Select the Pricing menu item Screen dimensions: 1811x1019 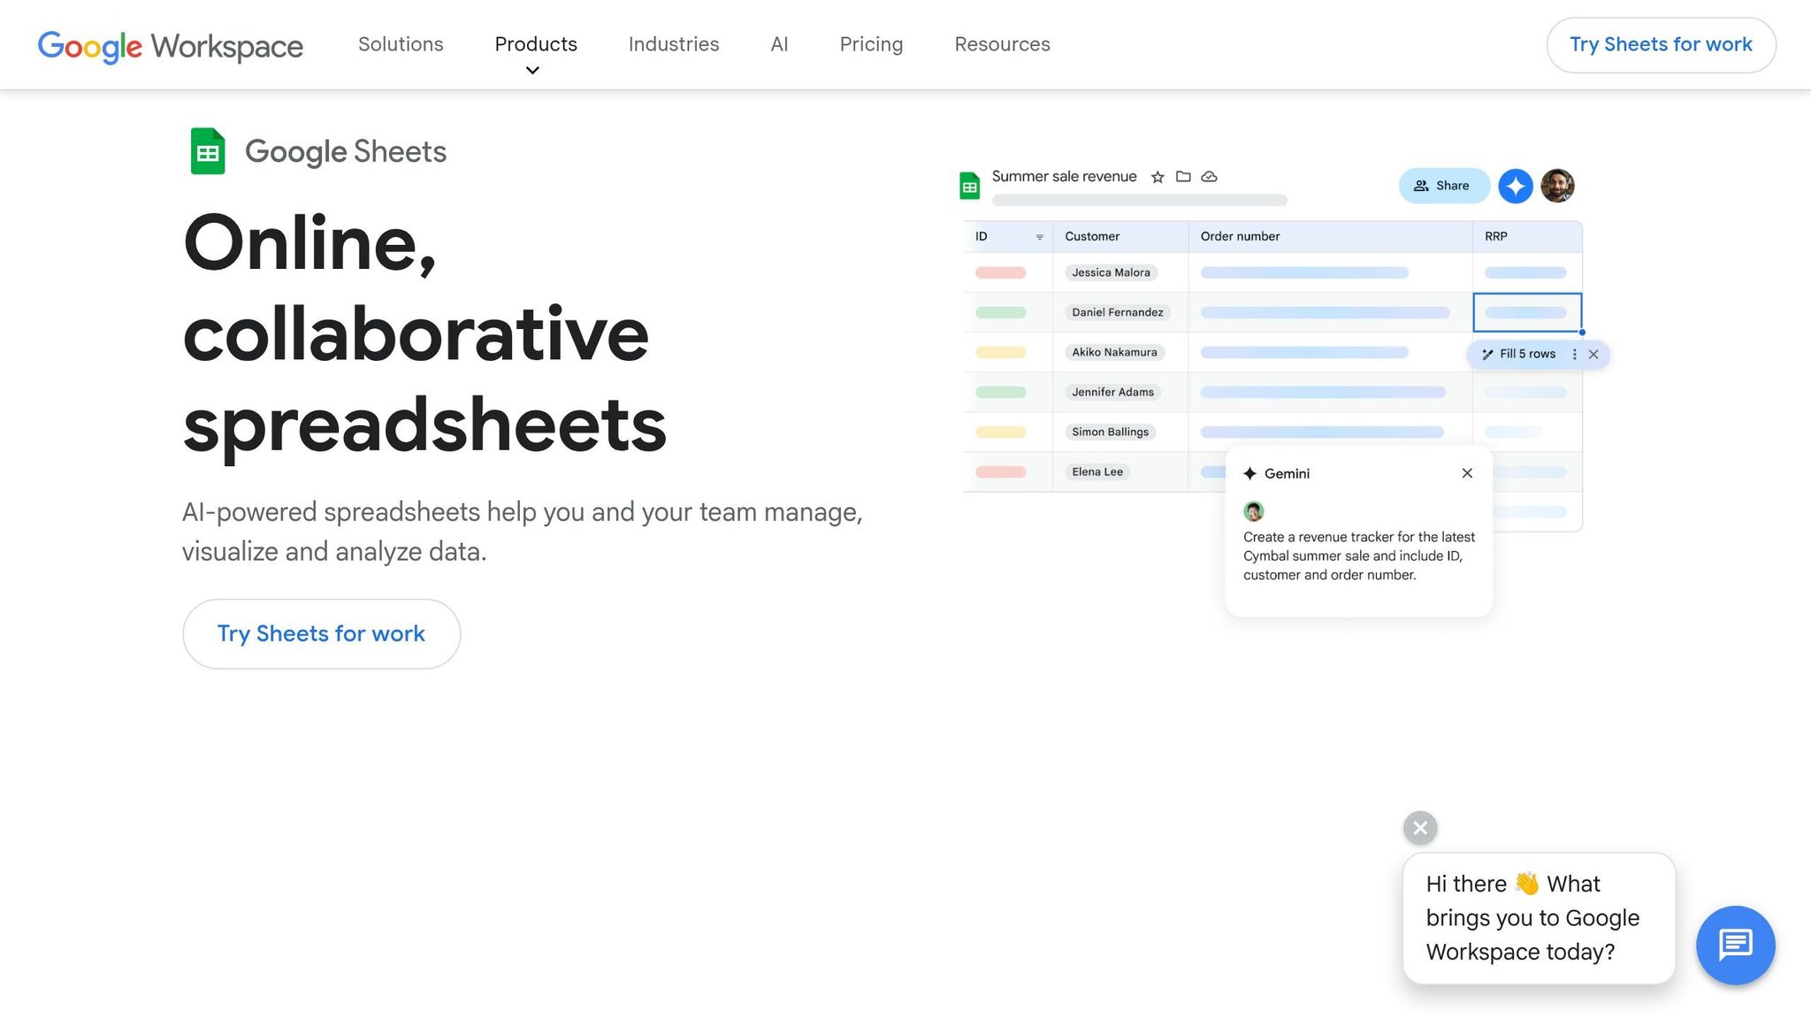[x=871, y=44]
